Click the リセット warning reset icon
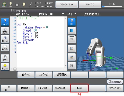Viewport: 124px width, 96px height. click(x=5, y=67)
